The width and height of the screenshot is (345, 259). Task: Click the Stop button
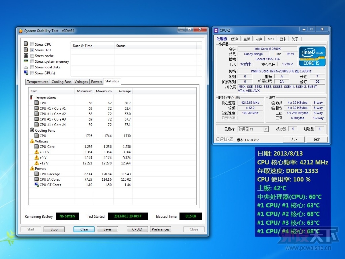[x=54, y=229]
